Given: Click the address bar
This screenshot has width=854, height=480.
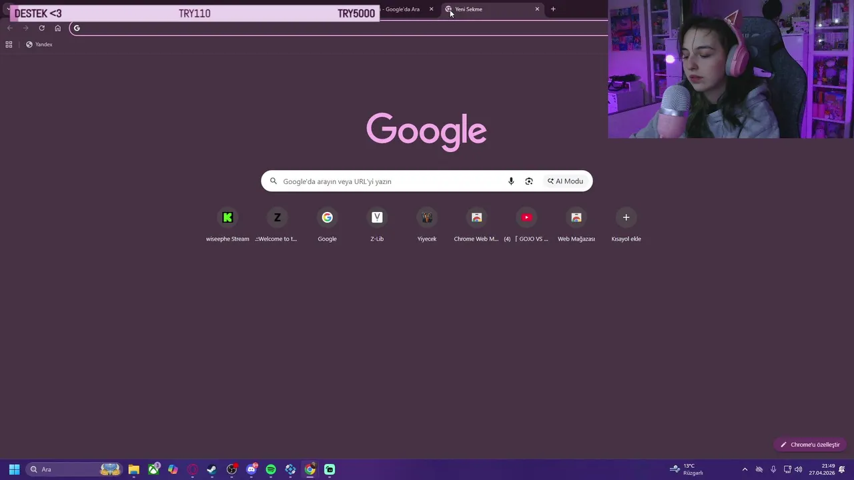Looking at the screenshot, I should pos(340,28).
